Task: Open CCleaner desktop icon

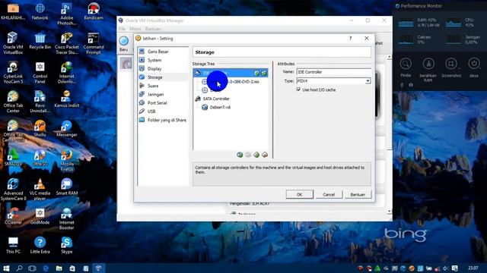Action: (13, 215)
